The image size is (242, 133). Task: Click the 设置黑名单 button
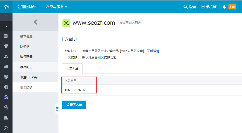tap(74, 105)
